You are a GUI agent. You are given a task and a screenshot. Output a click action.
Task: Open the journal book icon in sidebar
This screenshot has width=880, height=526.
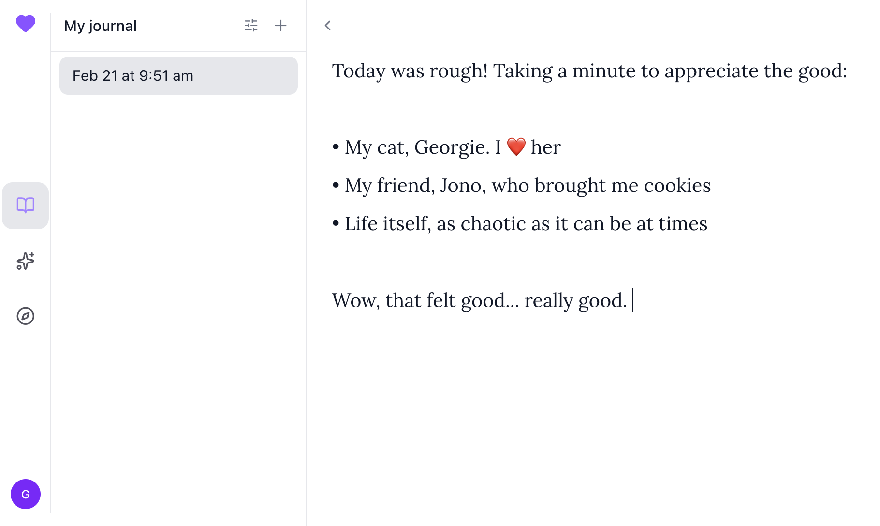point(26,205)
